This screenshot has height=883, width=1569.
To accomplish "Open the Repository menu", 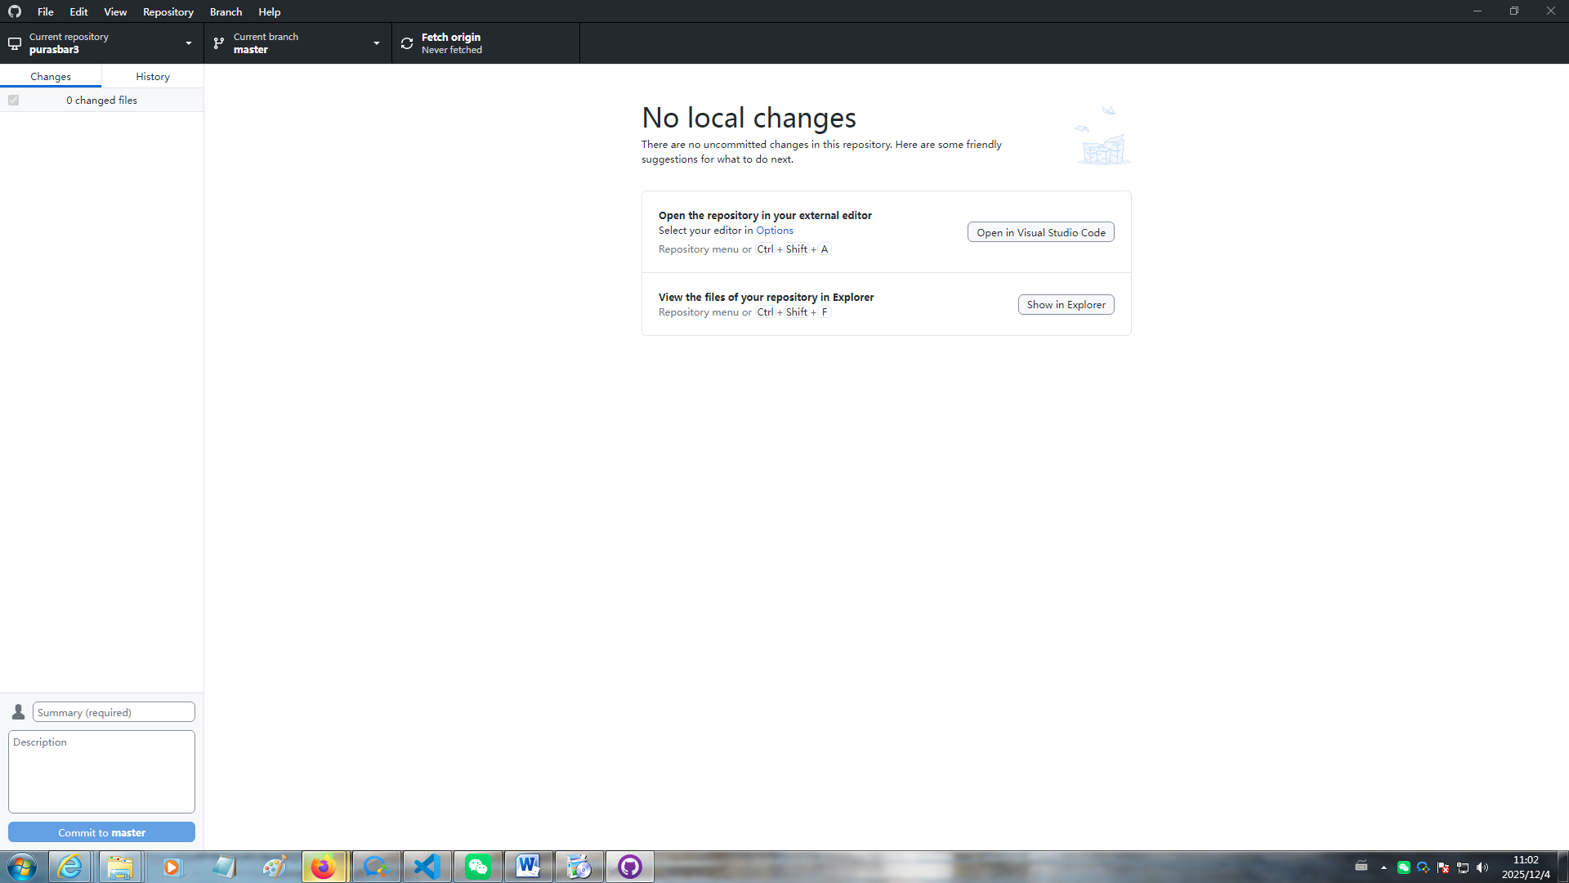I will [168, 11].
